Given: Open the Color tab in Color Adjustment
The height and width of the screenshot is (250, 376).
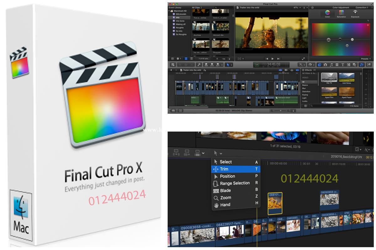Looking at the screenshot, I should 327,14.
